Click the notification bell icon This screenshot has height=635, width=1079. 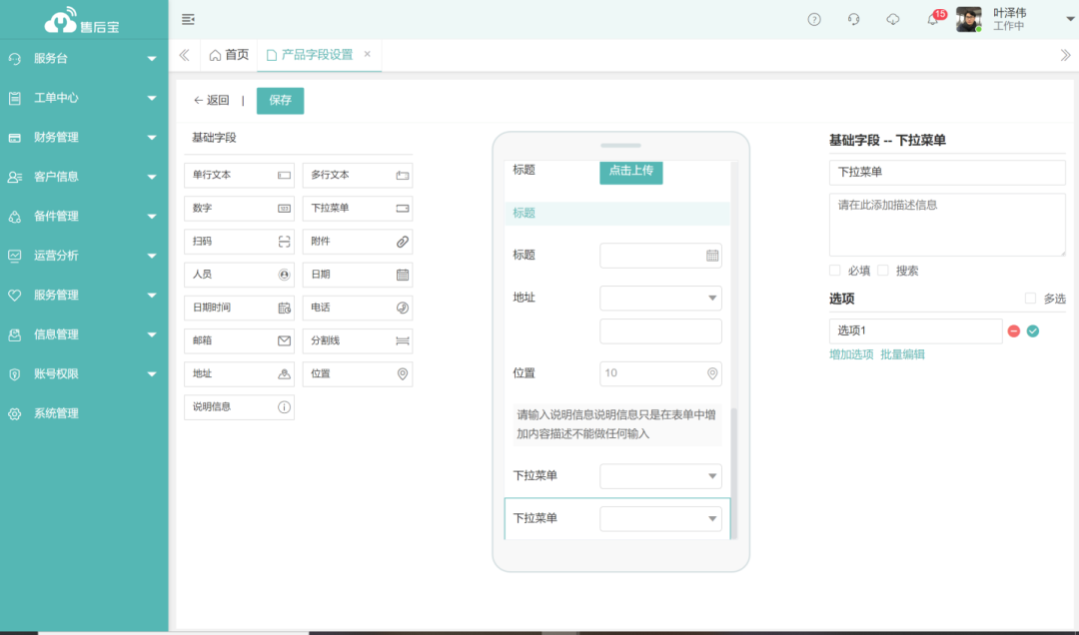(932, 20)
